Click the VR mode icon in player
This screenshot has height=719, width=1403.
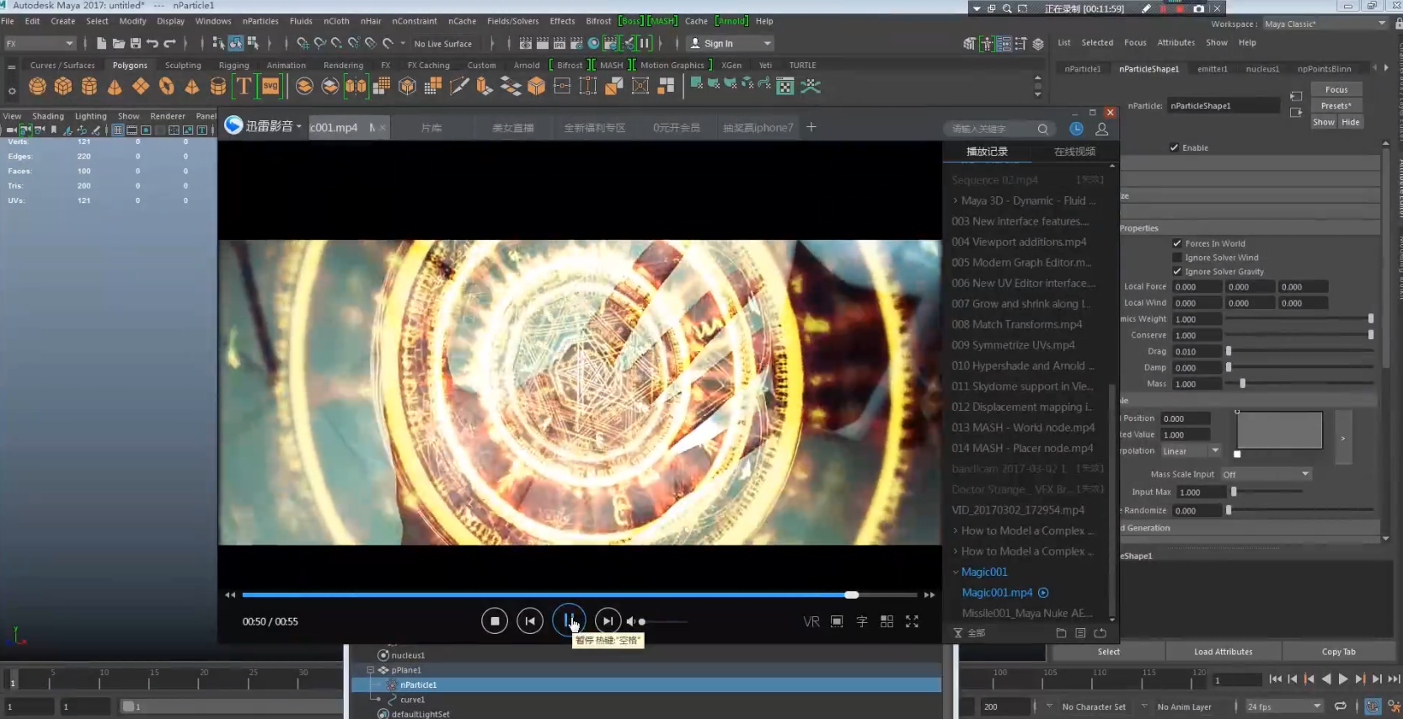click(811, 621)
